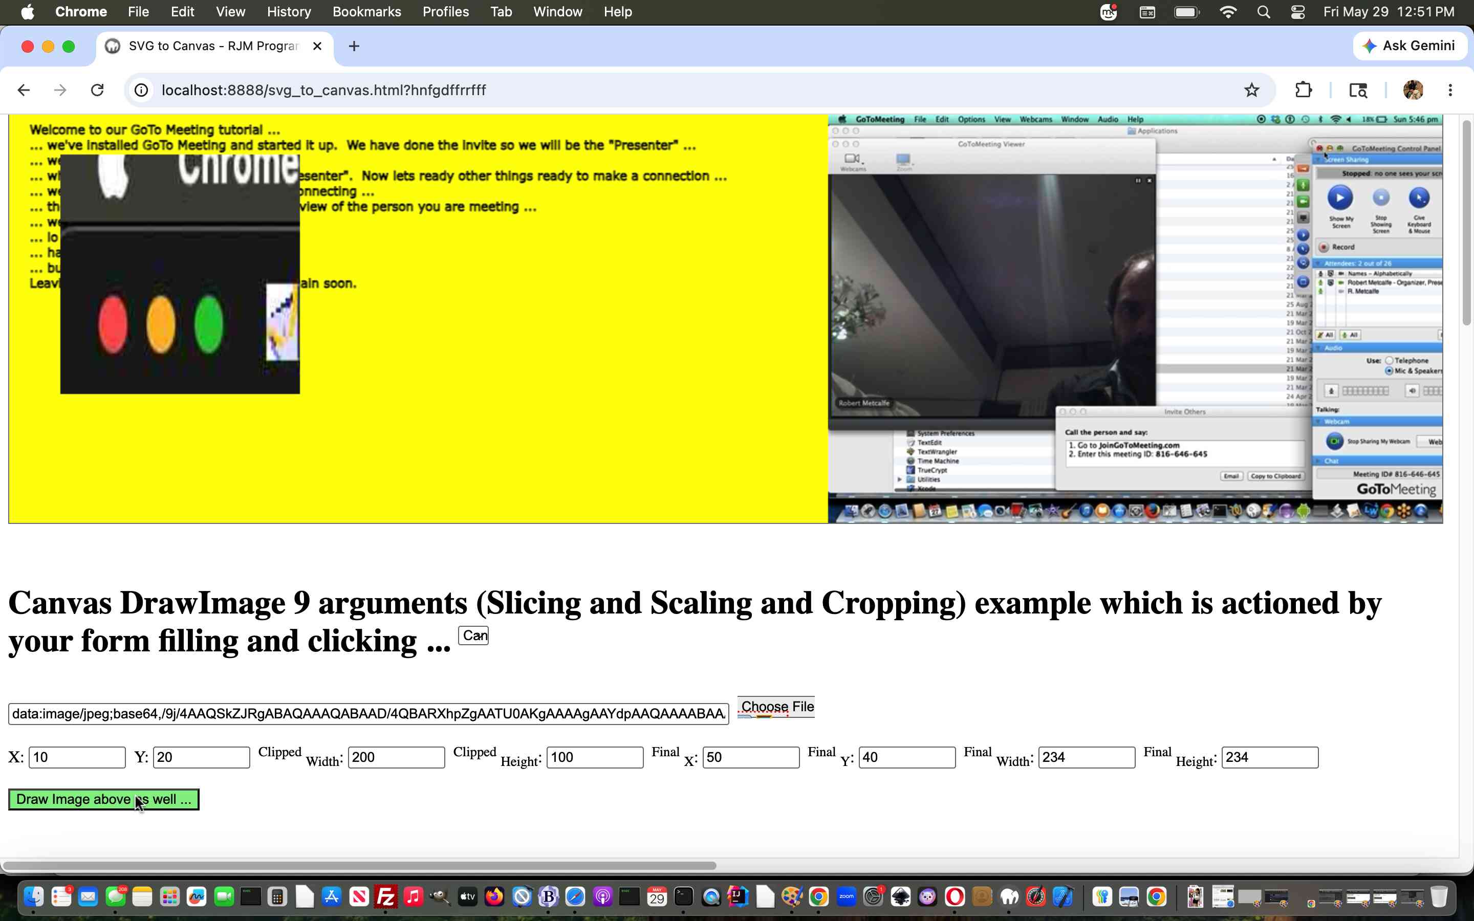Open the Edit menu
The image size is (1474, 921).
(182, 12)
